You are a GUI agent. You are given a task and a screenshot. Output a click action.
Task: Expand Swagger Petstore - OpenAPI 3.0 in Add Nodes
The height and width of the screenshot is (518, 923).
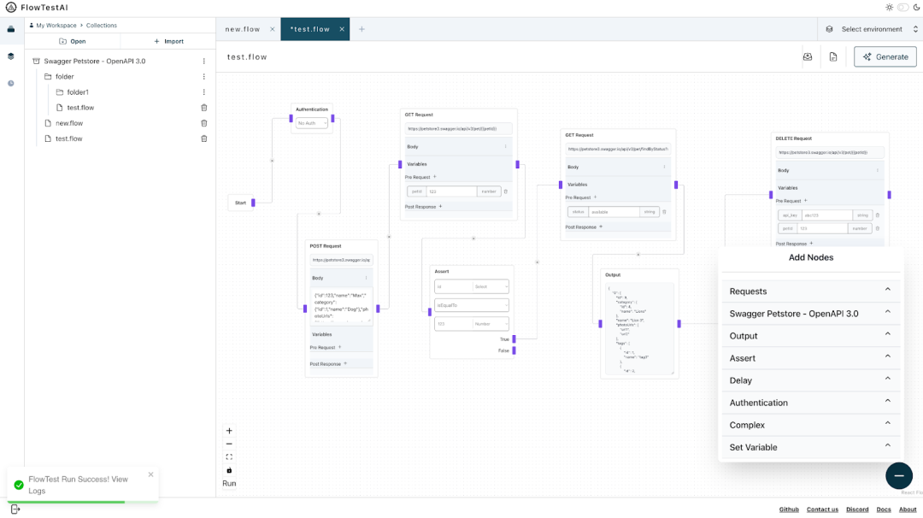tap(810, 314)
